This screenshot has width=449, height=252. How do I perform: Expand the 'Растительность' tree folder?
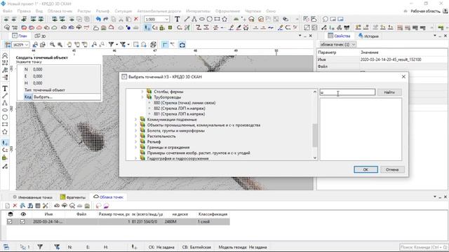tap(135, 136)
